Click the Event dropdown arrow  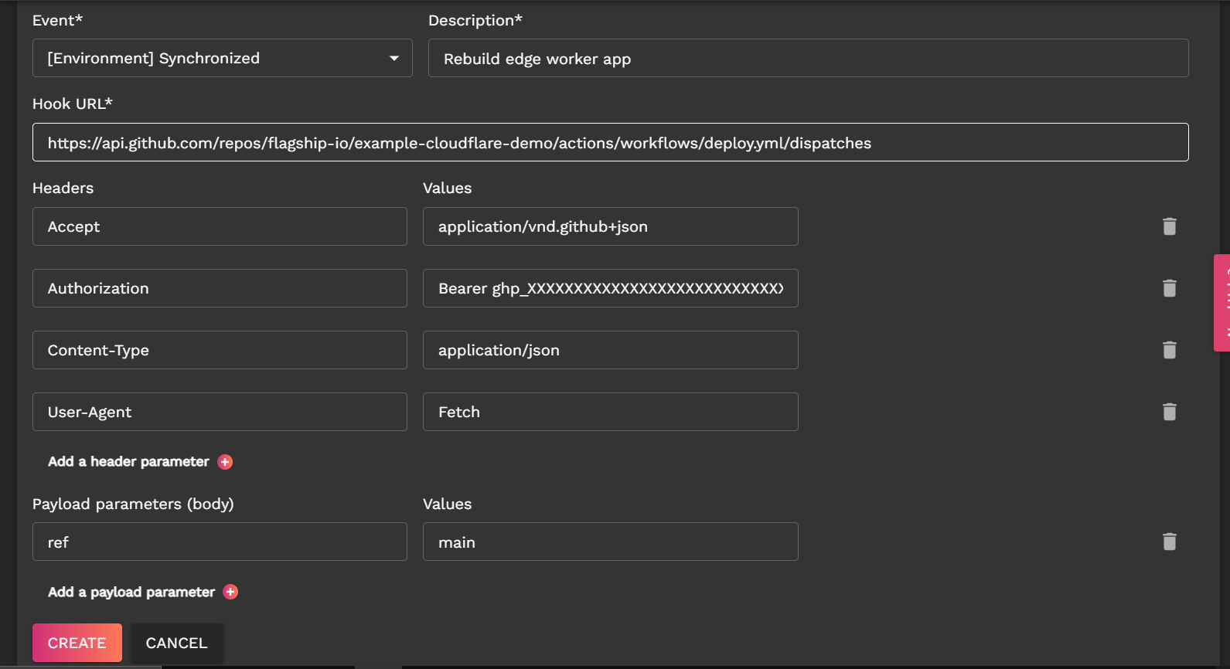tap(394, 59)
